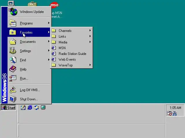Expand the Links submenu arrow
Image resolution: width=185 pixels, height=138 pixels.
click(x=90, y=36)
